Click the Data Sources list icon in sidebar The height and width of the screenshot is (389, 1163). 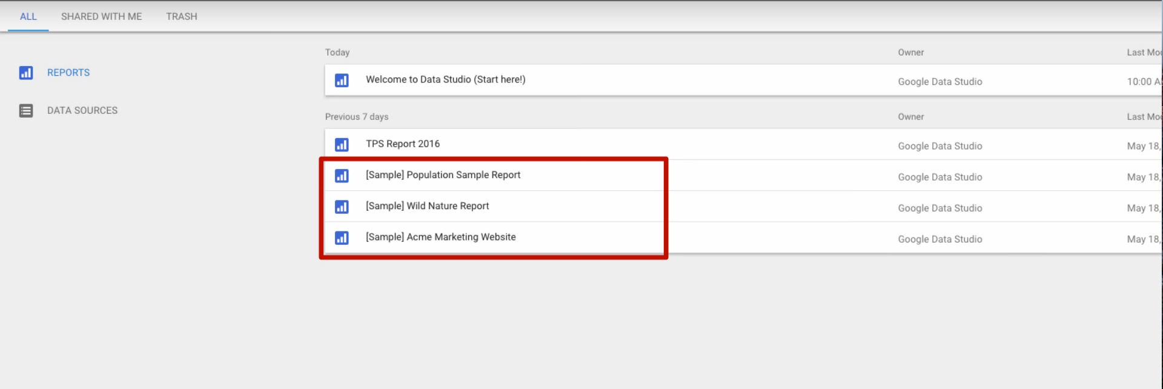[26, 111]
